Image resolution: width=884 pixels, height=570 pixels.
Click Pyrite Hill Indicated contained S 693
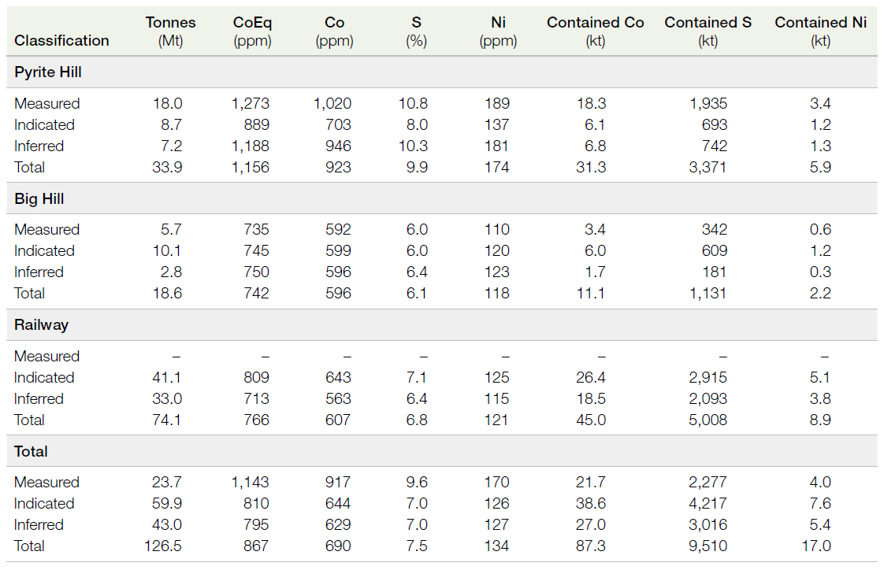coord(715,125)
